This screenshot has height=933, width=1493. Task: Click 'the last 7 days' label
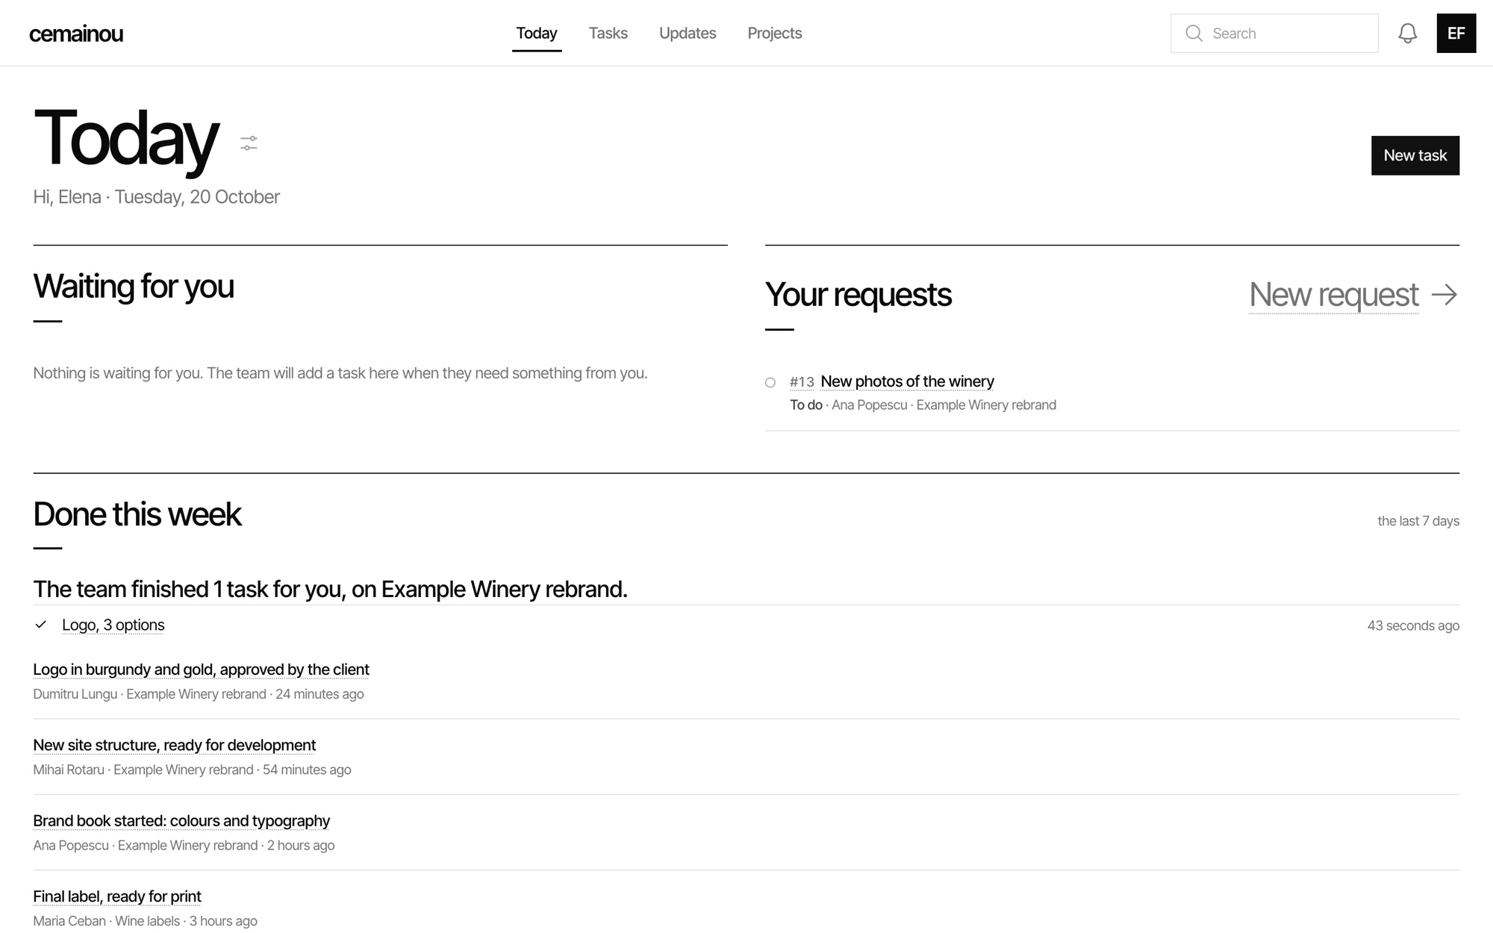coord(1418,521)
